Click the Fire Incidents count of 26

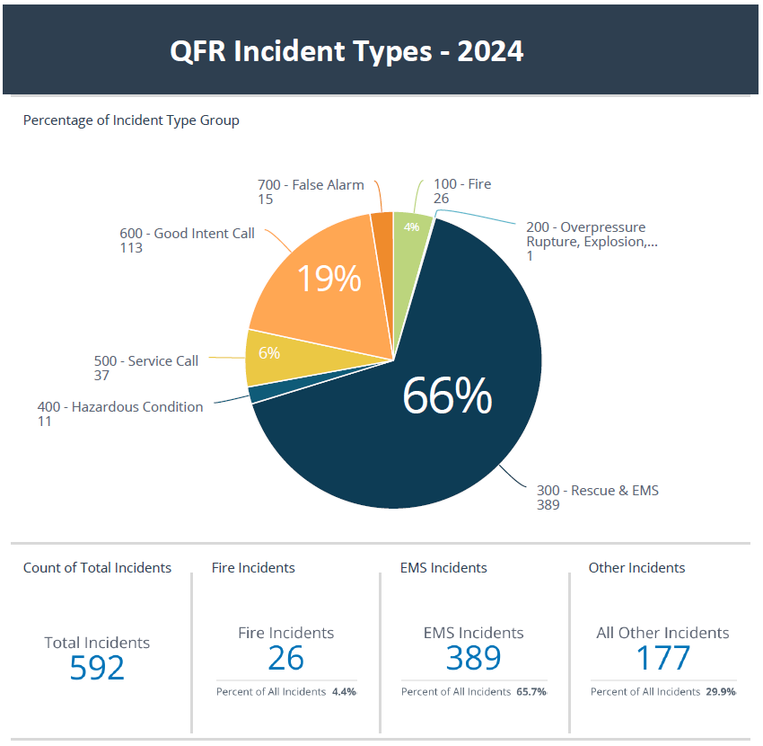pyautogui.click(x=285, y=658)
